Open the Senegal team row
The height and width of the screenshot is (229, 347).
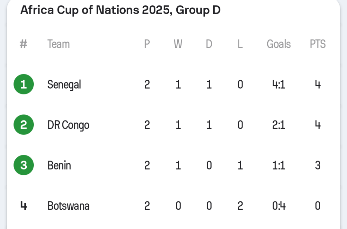click(64, 85)
